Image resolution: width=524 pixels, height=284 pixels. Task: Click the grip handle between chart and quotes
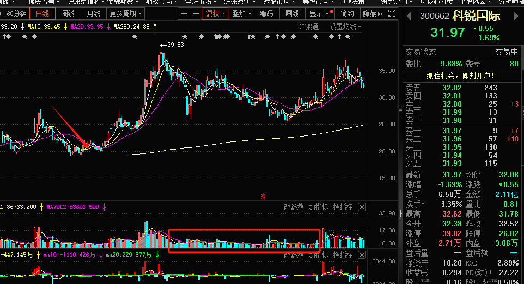tap(401, 110)
